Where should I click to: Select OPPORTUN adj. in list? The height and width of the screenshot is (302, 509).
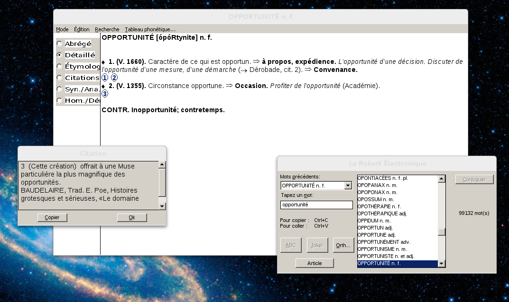click(398, 228)
